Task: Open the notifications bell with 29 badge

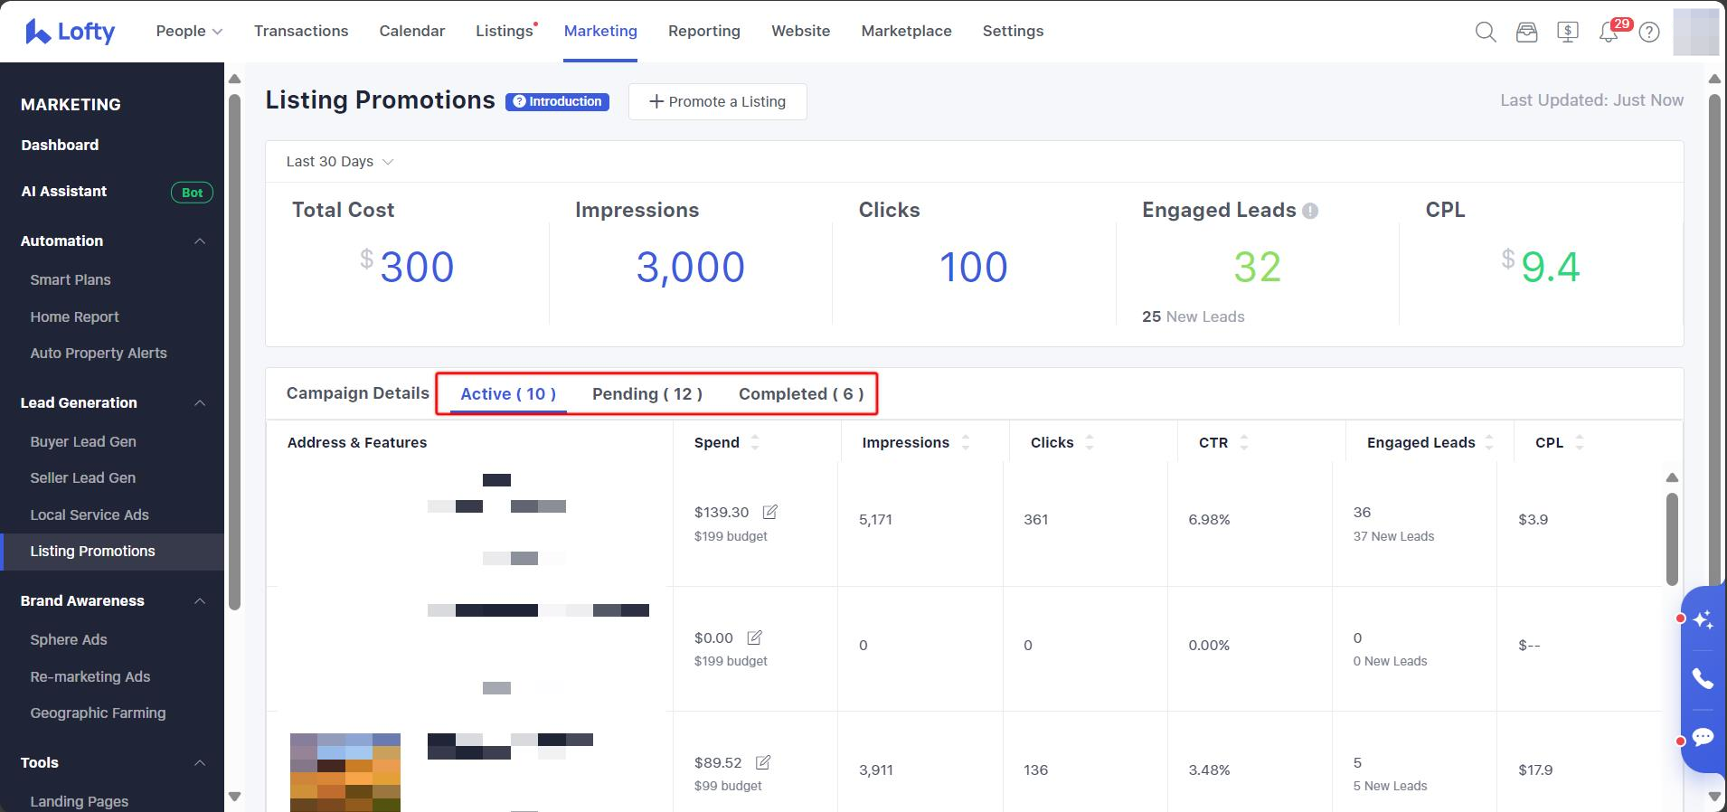Action: tap(1609, 33)
